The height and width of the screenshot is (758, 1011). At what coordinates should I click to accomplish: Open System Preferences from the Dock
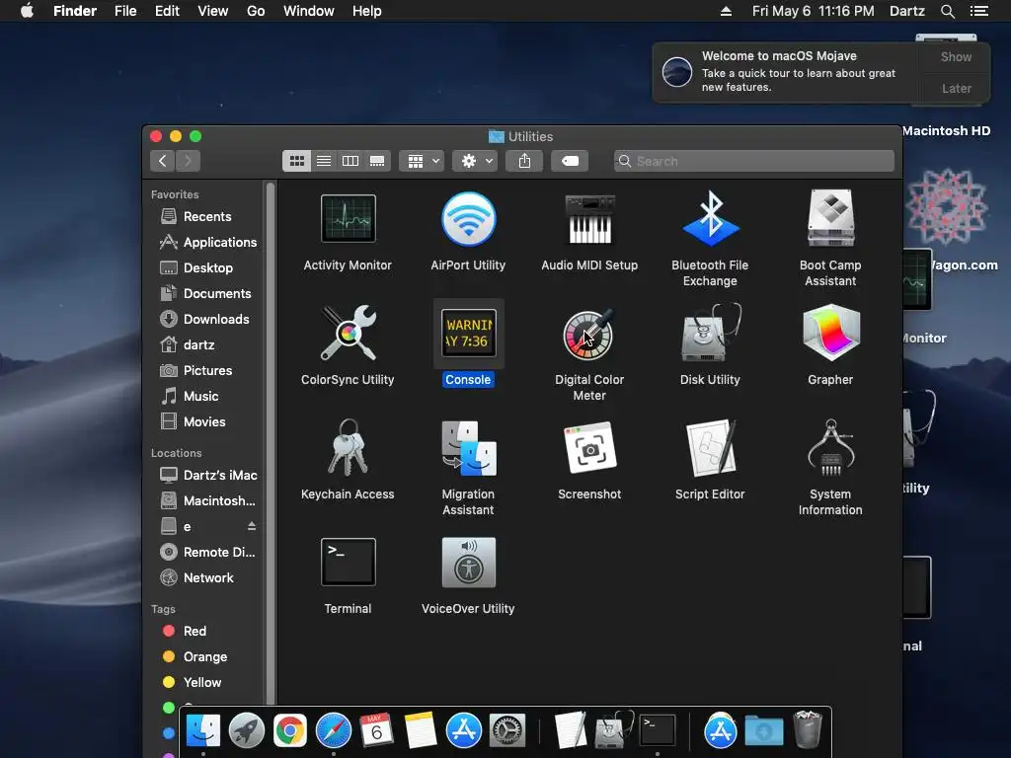click(507, 731)
